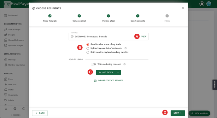Click the New Post plus icon

[6, 84]
